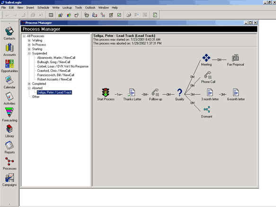Open the Schedule menu
The image size is (276, 207).
[x=43, y=8]
